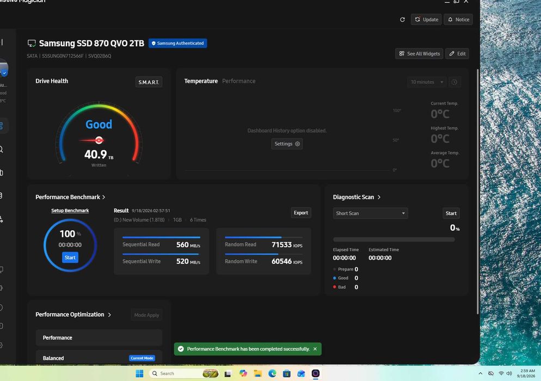Open See All Widgets
This screenshot has width=541, height=381.
coord(419,53)
